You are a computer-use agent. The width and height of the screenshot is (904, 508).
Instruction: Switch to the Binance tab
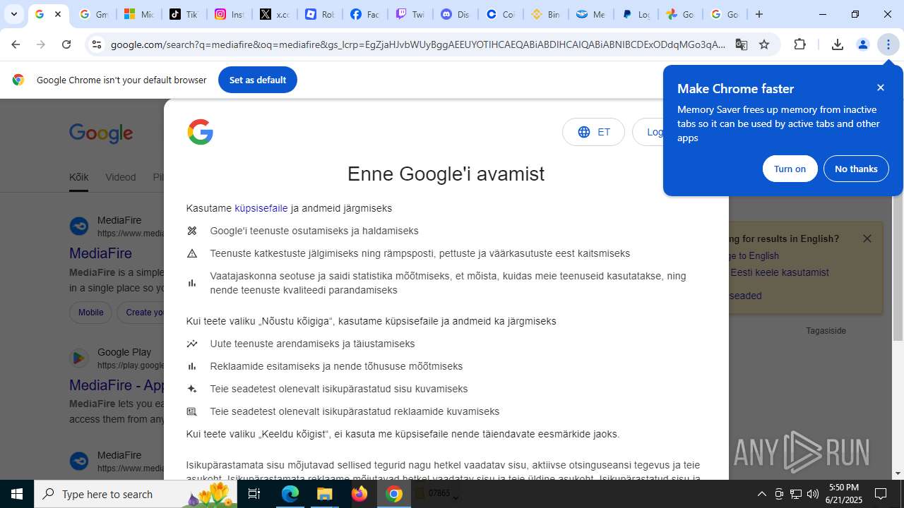click(545, 14)
